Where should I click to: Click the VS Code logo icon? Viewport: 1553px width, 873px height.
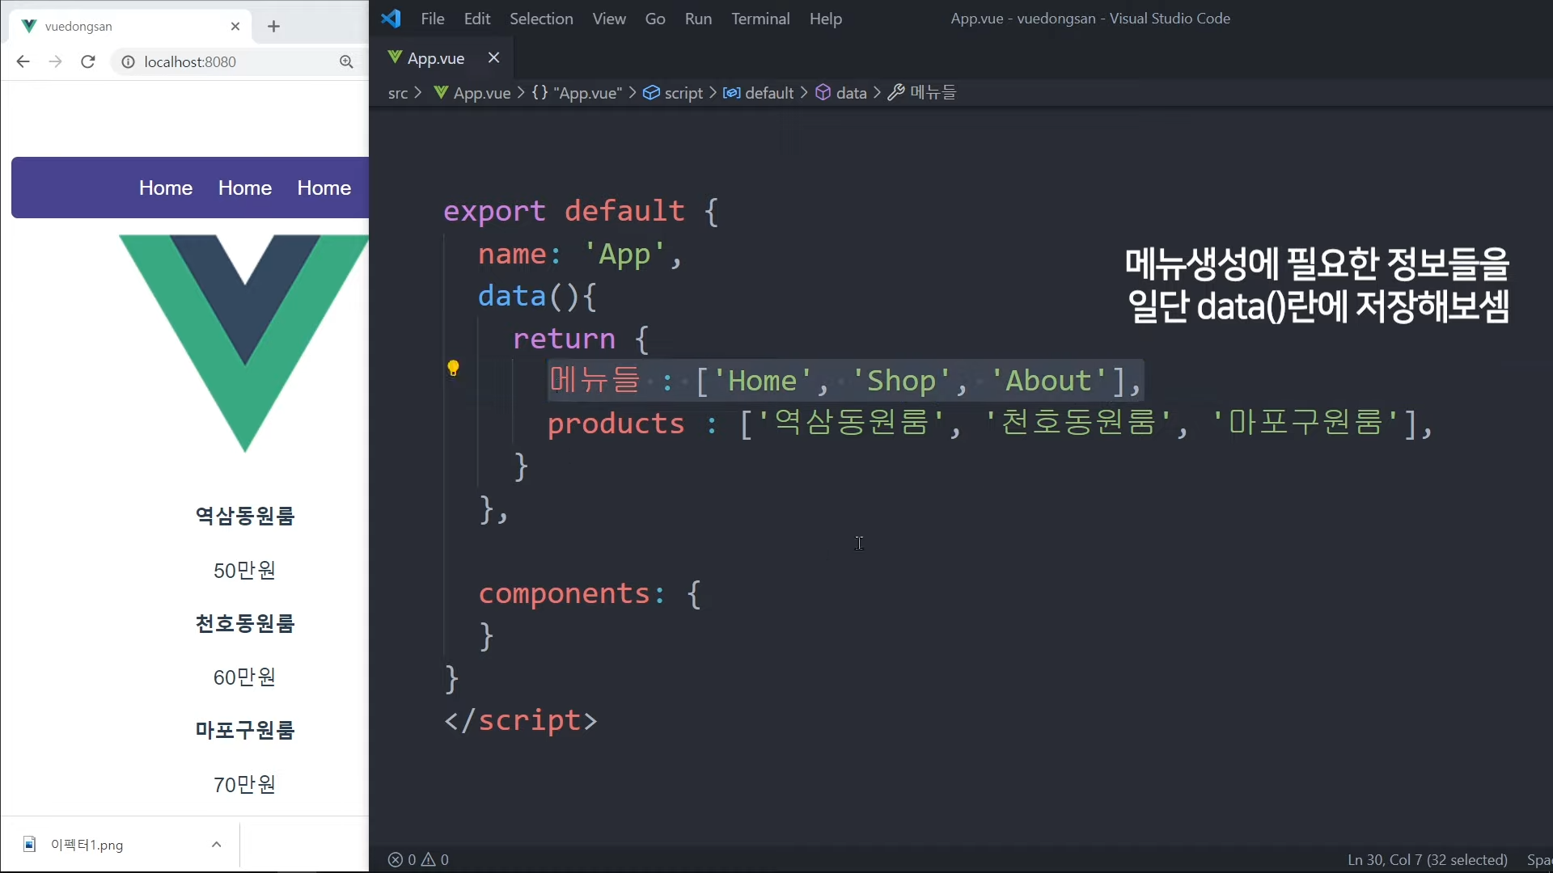[391, 19]
